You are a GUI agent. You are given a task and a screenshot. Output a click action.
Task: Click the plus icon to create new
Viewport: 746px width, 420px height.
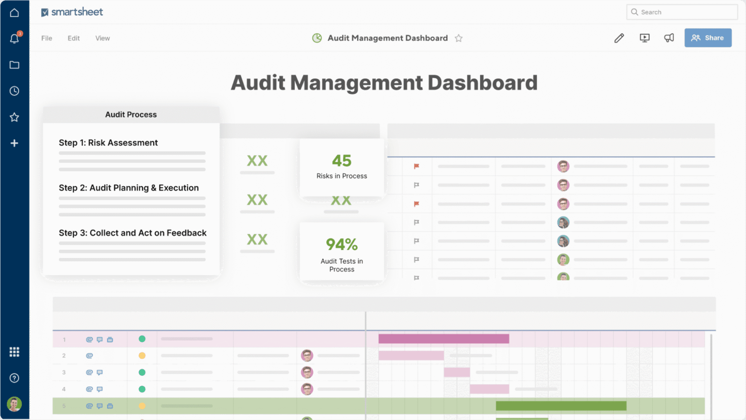point(14,143)
